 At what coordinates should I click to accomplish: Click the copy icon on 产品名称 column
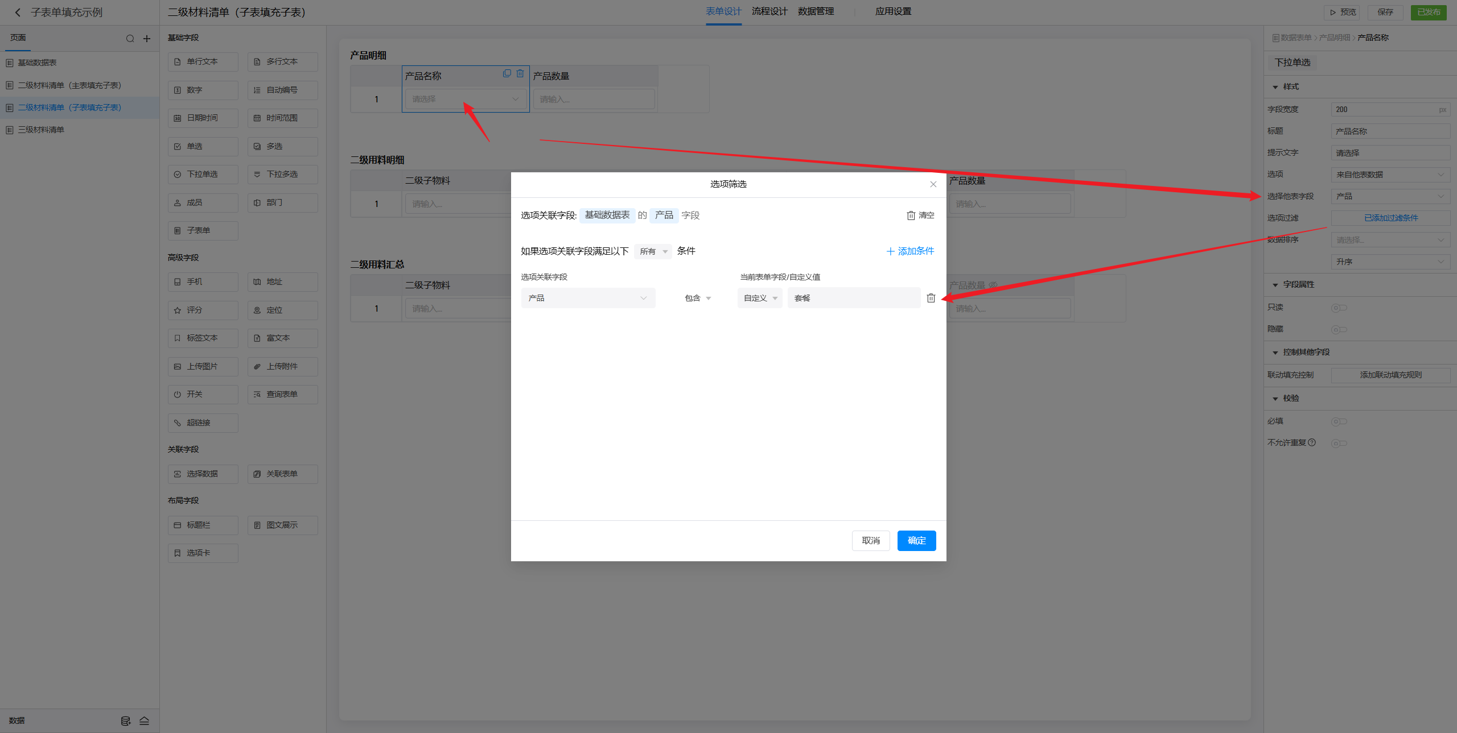pos(507,74)
